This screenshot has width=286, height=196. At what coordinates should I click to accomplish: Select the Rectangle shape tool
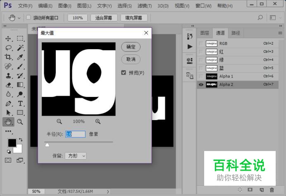[x=20, y=113]
